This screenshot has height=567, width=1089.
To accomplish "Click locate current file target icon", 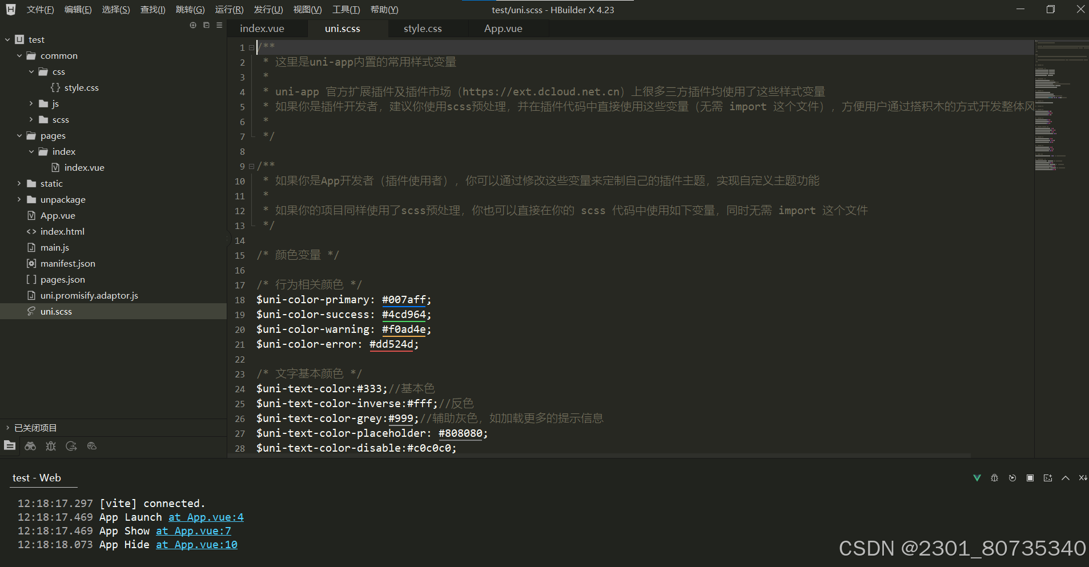I will (x=193, y=25).
